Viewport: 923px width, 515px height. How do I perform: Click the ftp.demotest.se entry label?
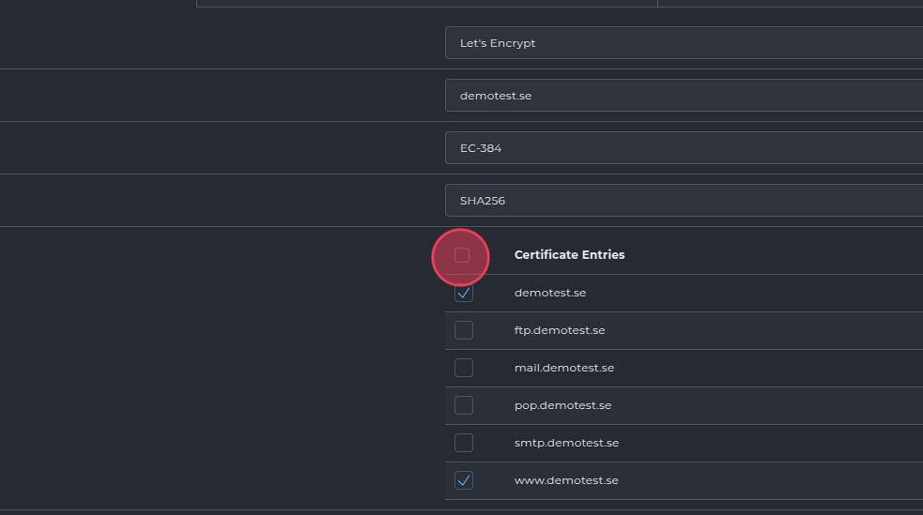560,330
